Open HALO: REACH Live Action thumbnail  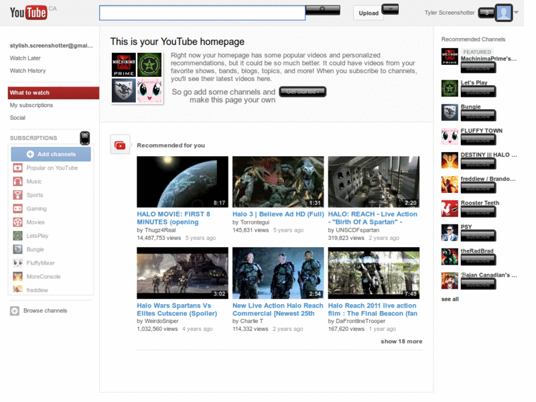click(374, 182)
